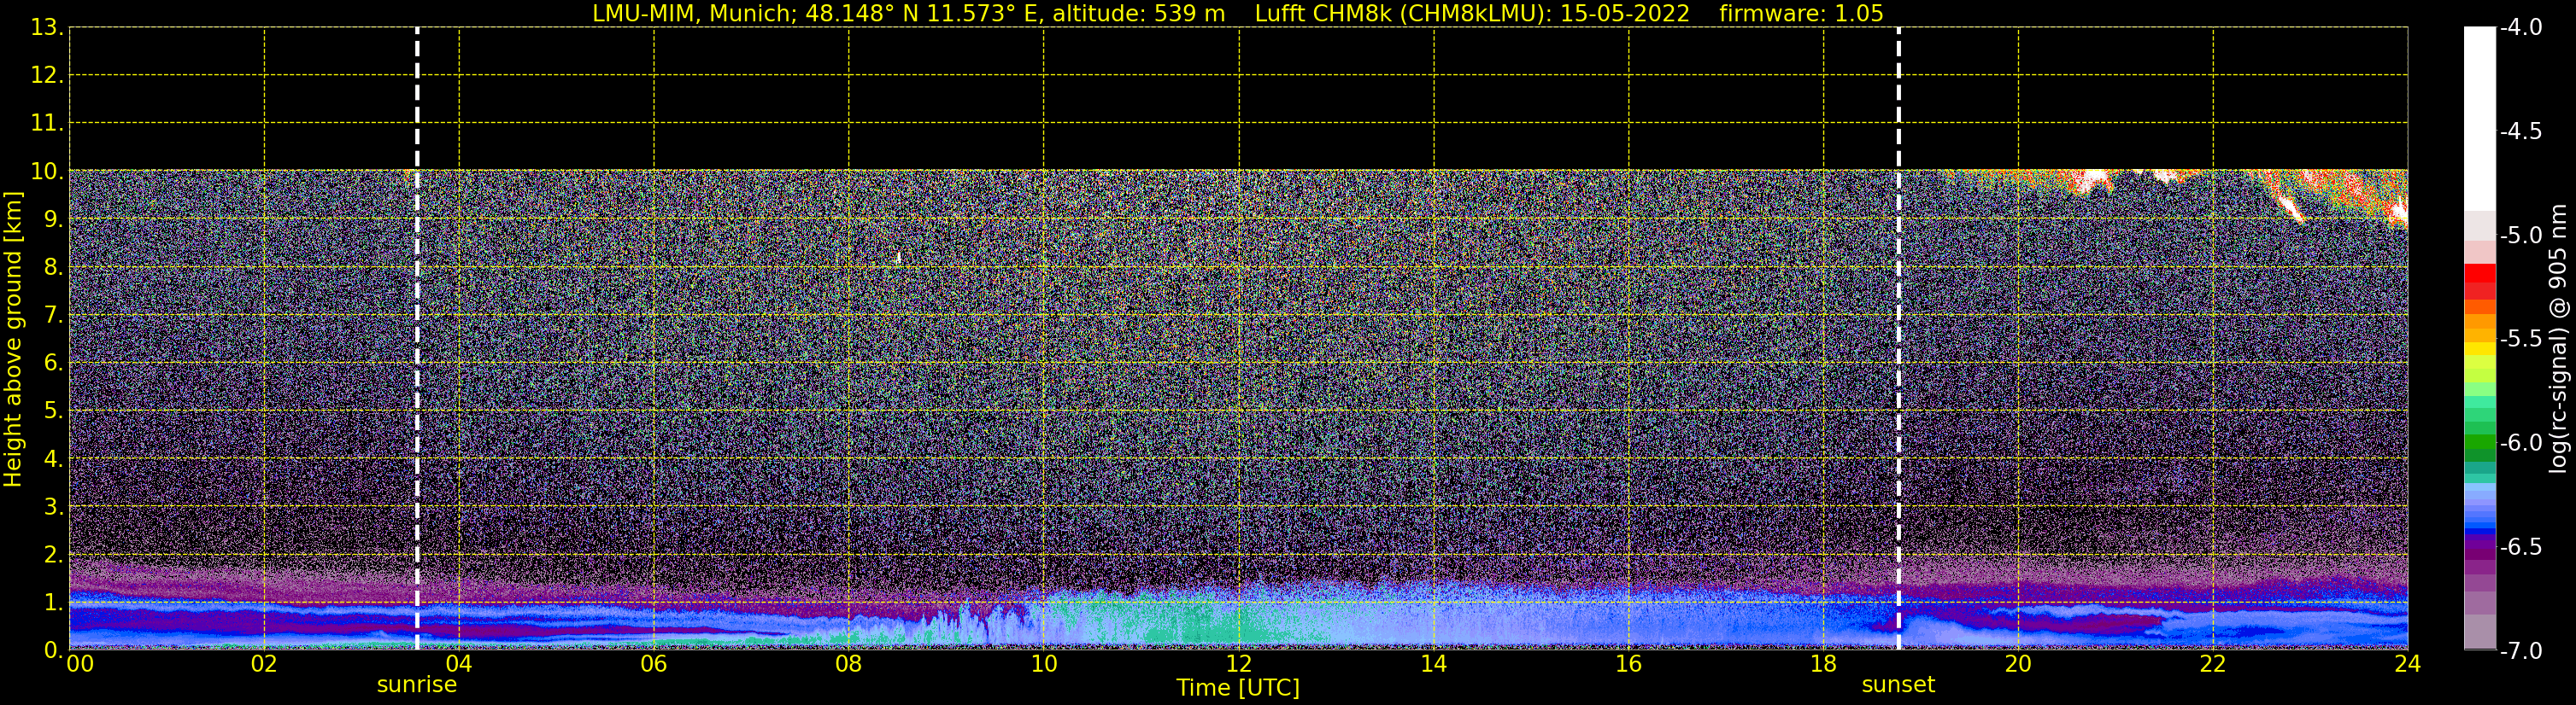Click the colorbar tick label '-5.0'

(x=2521, y=235)
